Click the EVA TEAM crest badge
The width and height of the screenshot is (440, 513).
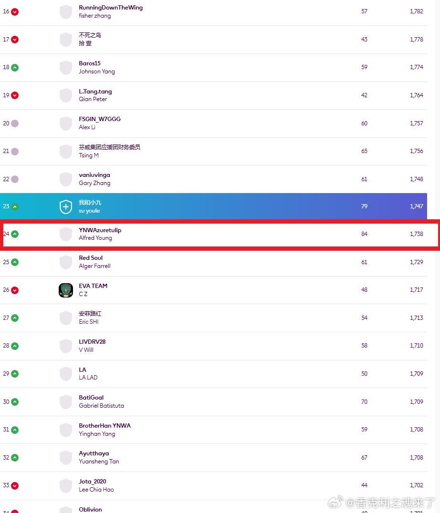66,290
